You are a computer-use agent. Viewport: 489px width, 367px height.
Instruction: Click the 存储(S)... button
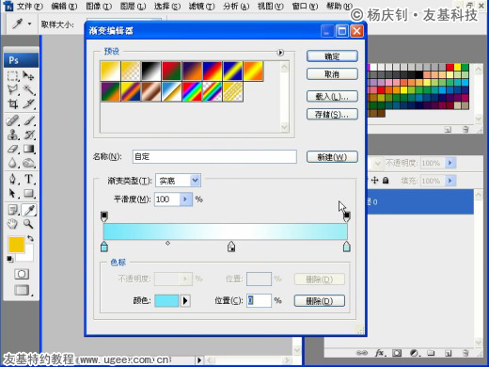(332, 115)
